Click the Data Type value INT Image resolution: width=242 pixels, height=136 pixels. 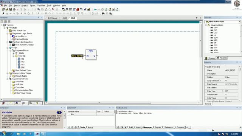[231, 91]
